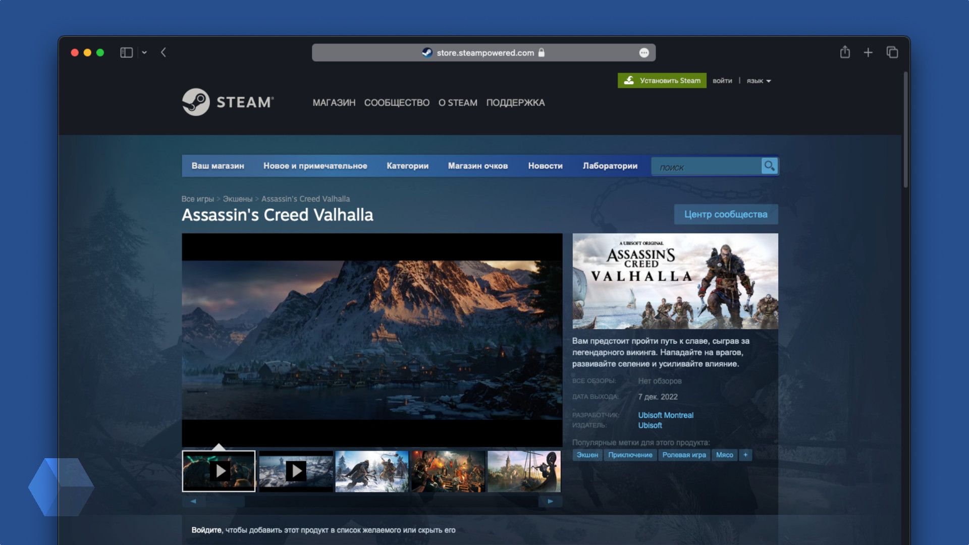Click the Все игры breadcrumb link

point(198,199)
